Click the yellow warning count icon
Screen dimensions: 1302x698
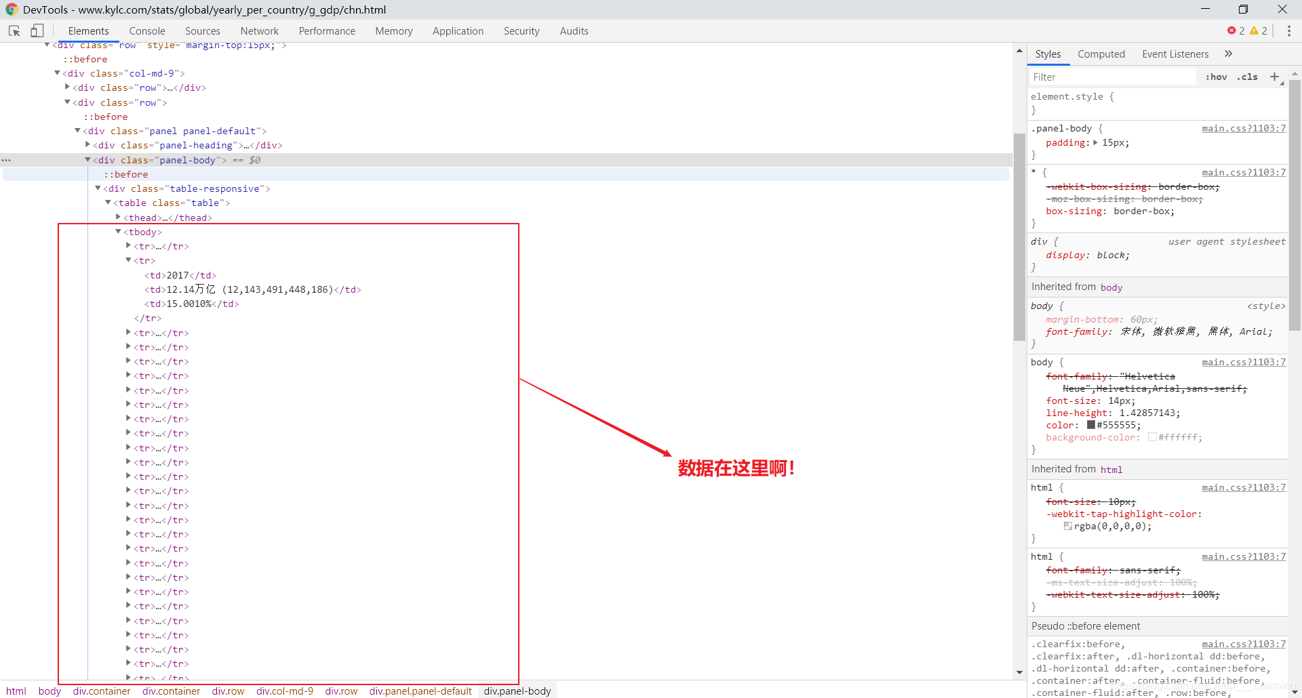(x=1254, y=31)
